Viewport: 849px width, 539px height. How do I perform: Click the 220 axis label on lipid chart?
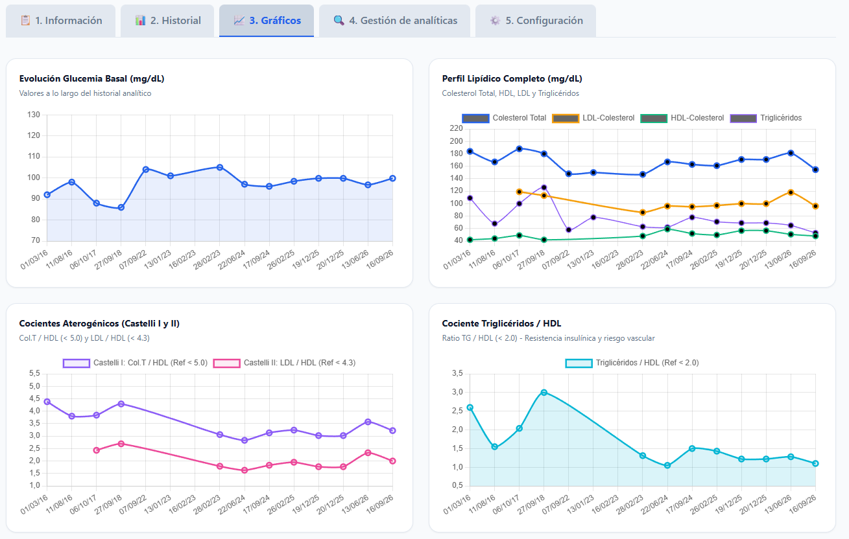point(456,128)
